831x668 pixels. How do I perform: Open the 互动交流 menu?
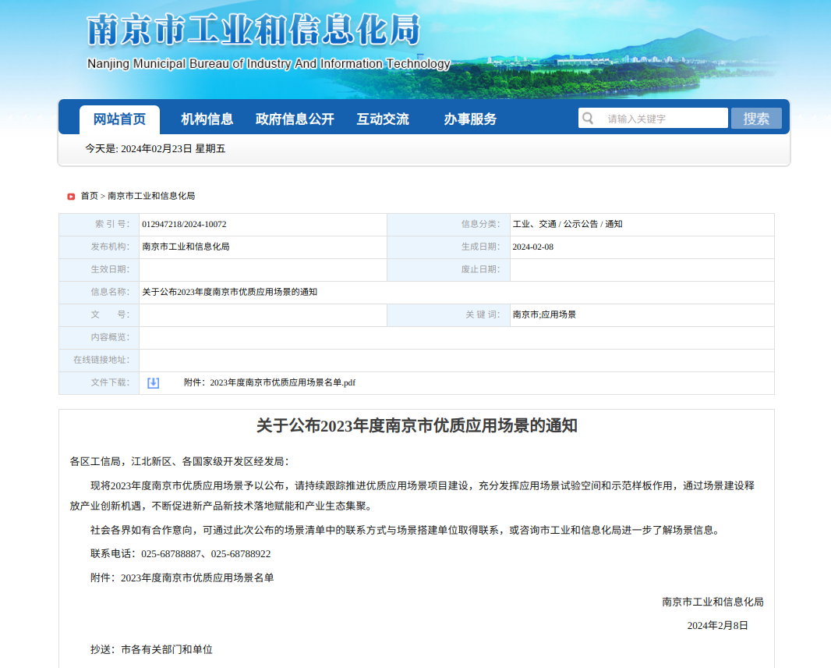pyautogui.click(x=383, y=118)
